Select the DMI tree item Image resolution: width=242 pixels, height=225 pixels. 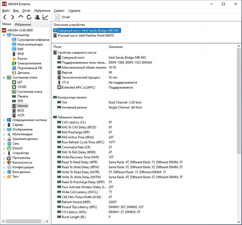[x=20, y=49]
